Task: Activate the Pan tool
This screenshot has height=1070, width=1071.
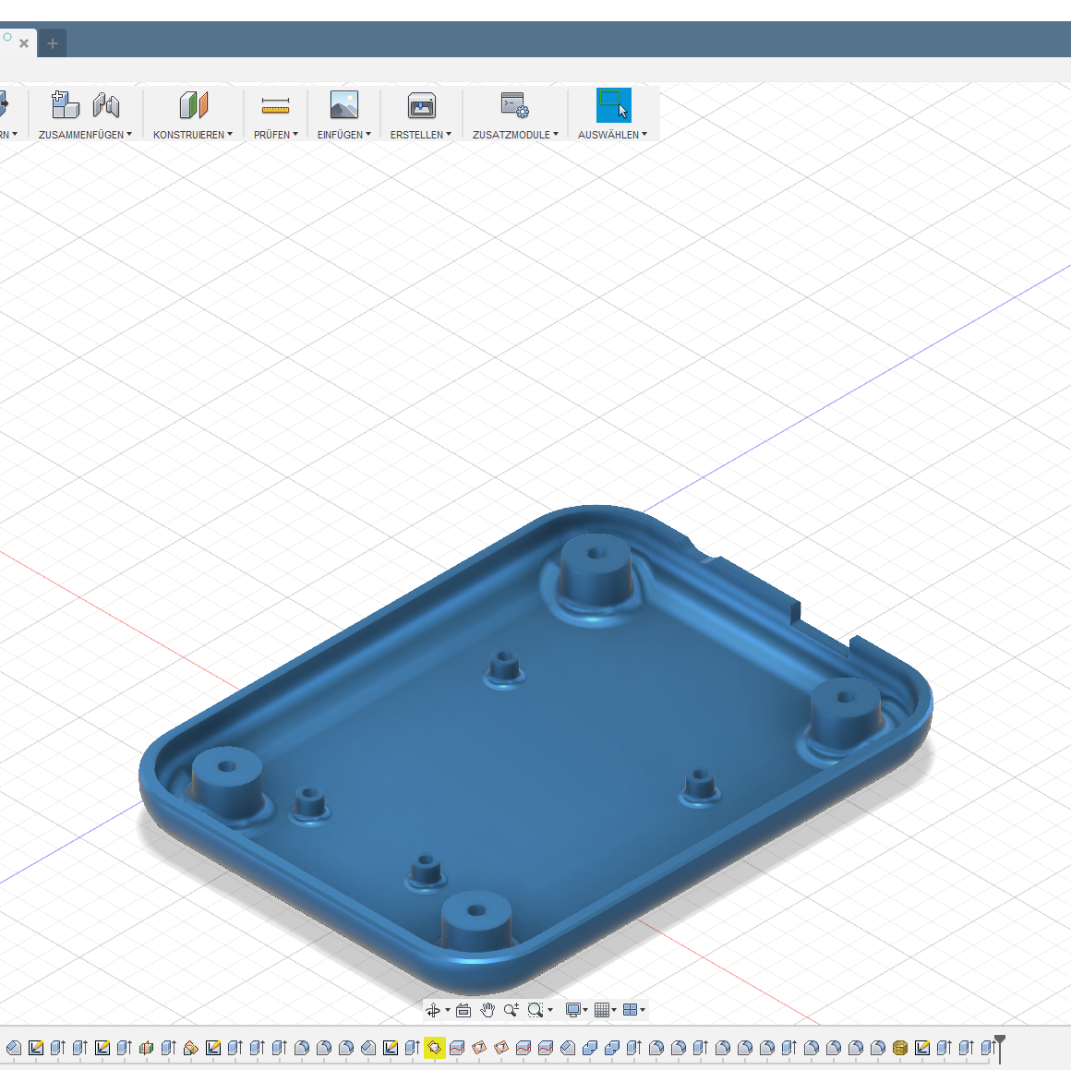Action: (487, 1009)
